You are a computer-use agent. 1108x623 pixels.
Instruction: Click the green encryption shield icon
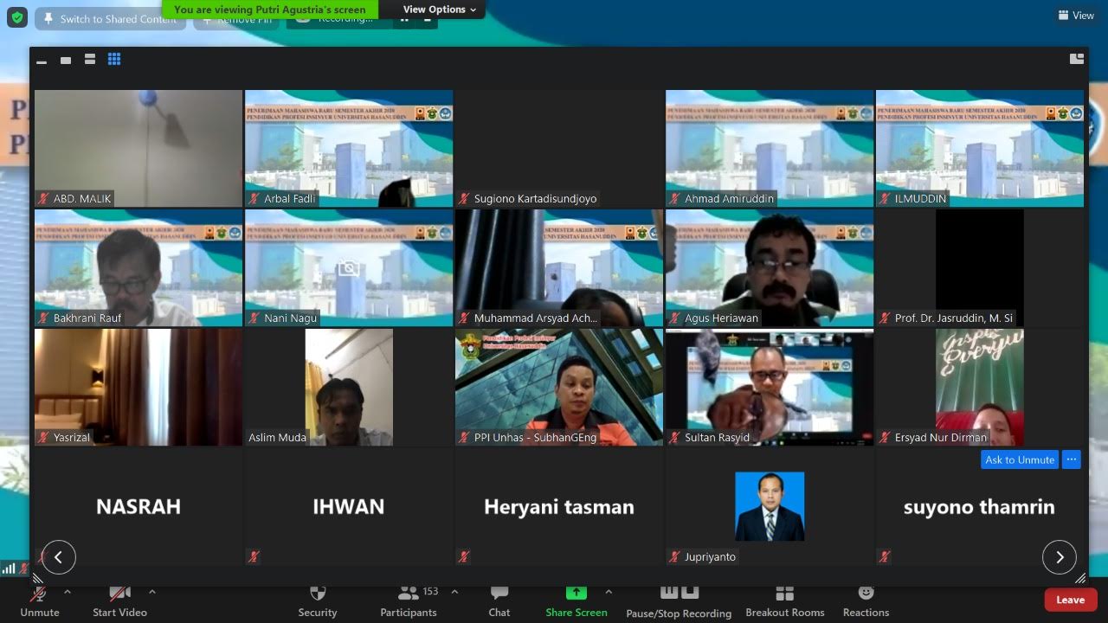17,17
